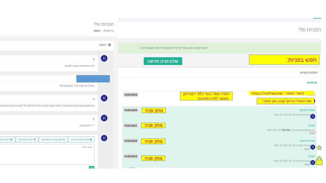
Task: Click the blue rectangle in the conversation
Action: (x=93, y=79)
